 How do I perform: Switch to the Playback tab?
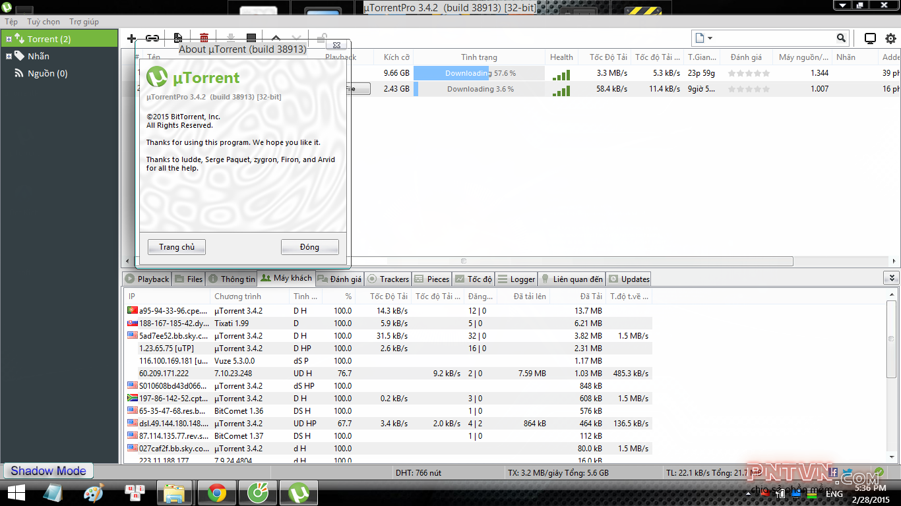pyautogui.click(x=147, y=279)
